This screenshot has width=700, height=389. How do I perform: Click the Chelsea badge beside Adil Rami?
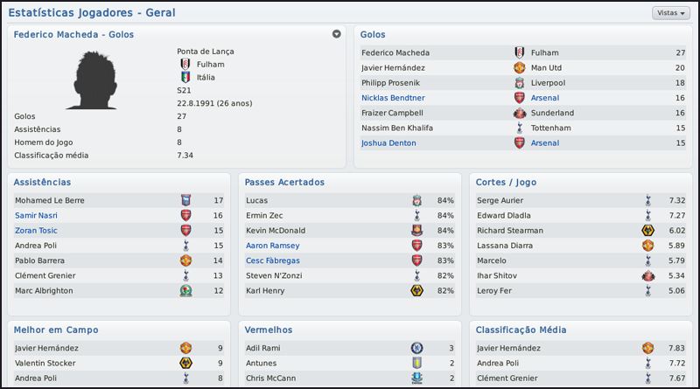point(417,348)
